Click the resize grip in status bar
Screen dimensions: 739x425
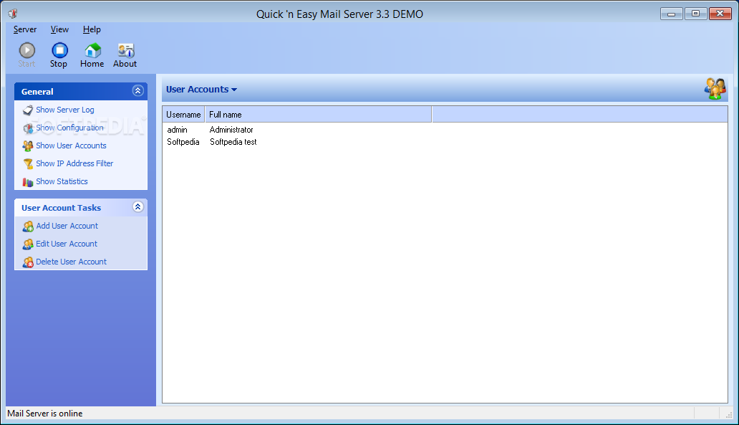click(x=729, y=415)
